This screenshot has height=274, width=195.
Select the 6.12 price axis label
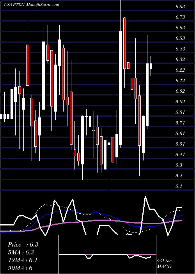click(180, 81)
